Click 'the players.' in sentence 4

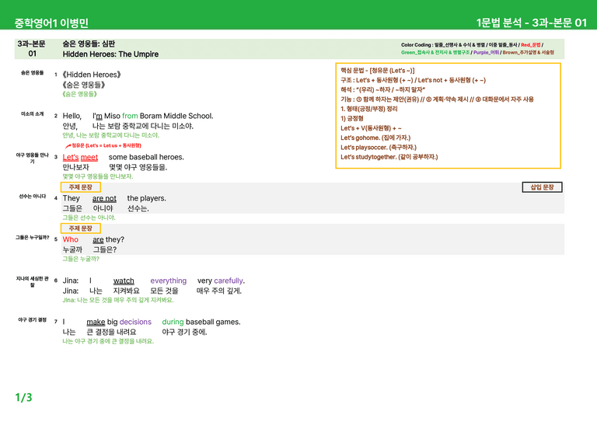(x=147, y=198)
